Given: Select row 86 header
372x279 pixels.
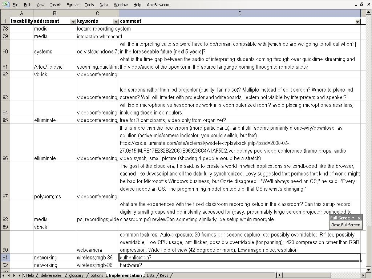Looking at the screenshot, I should coord(5,158).
